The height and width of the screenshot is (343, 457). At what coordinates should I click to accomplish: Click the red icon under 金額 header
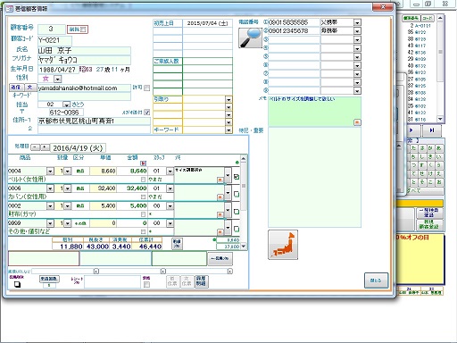[143, 163]
